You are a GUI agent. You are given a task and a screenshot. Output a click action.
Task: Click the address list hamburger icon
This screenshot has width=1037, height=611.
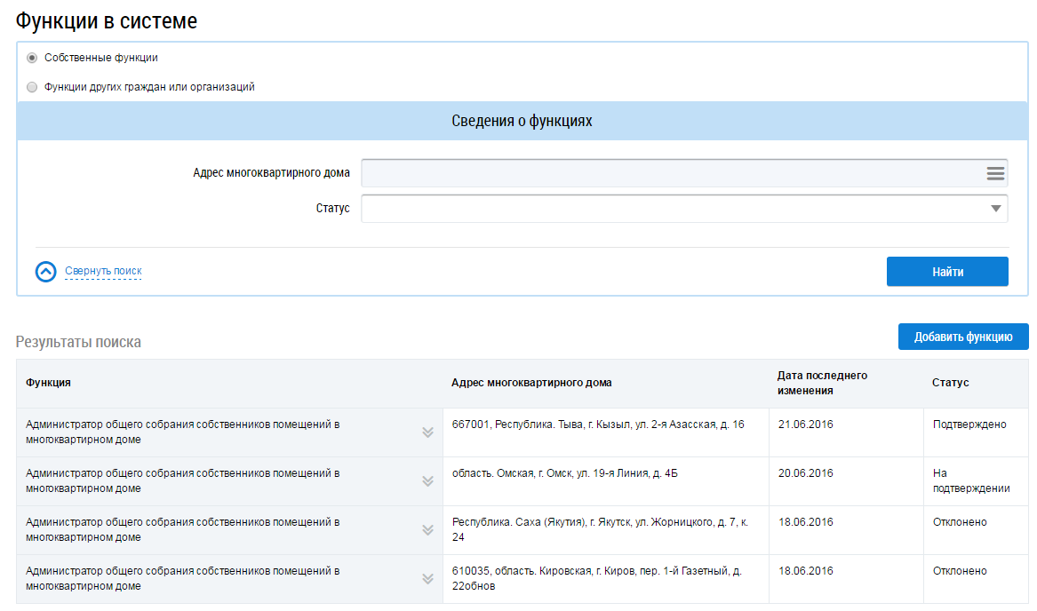(994, 173)
